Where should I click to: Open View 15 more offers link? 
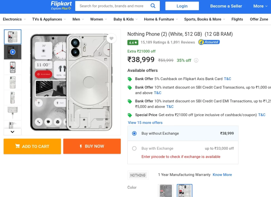[145, 123]
